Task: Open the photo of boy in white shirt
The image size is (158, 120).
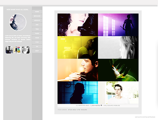Action: pos(118,93)
